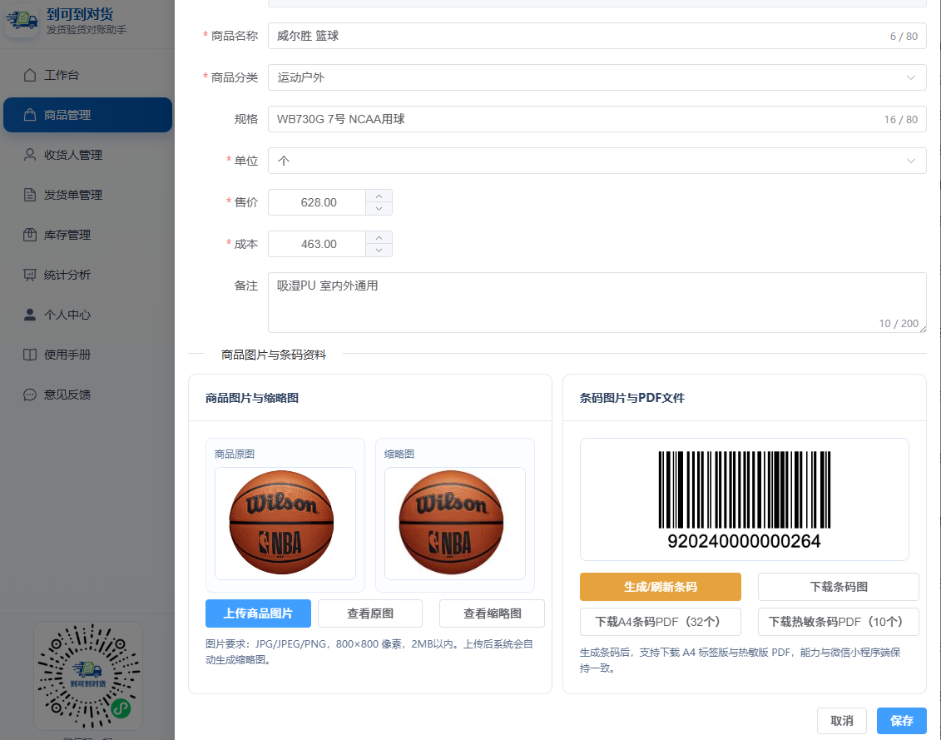The height and width of the screenshot is (740, 941).
Task: Click 查看原图 button
Action: pyautogui.click(x=370, y=613)
